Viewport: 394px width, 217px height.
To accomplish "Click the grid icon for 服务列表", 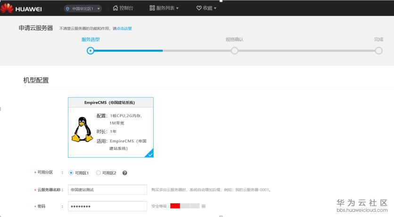I will point(152,8).
